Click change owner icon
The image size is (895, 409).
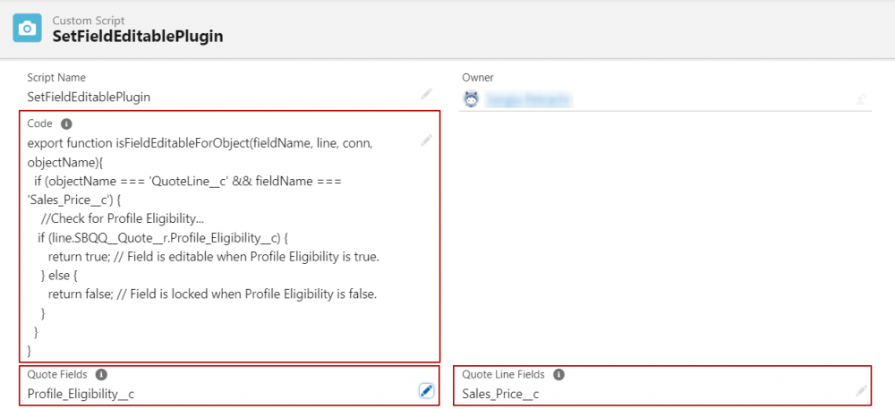(861, 99)
